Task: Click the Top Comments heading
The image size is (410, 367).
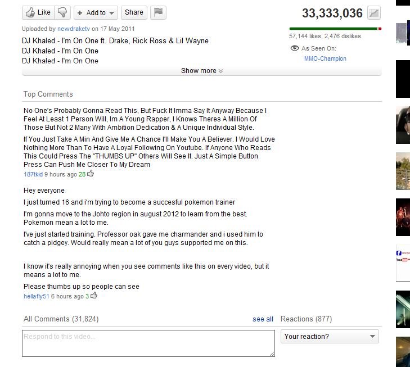Action: pyautogui.click(x=48, y=94)
